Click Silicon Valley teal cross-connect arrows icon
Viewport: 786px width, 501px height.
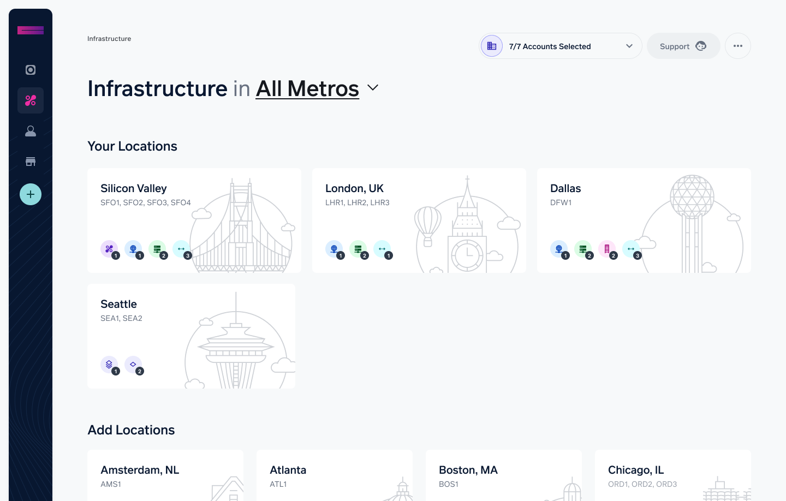click(181, 249)
